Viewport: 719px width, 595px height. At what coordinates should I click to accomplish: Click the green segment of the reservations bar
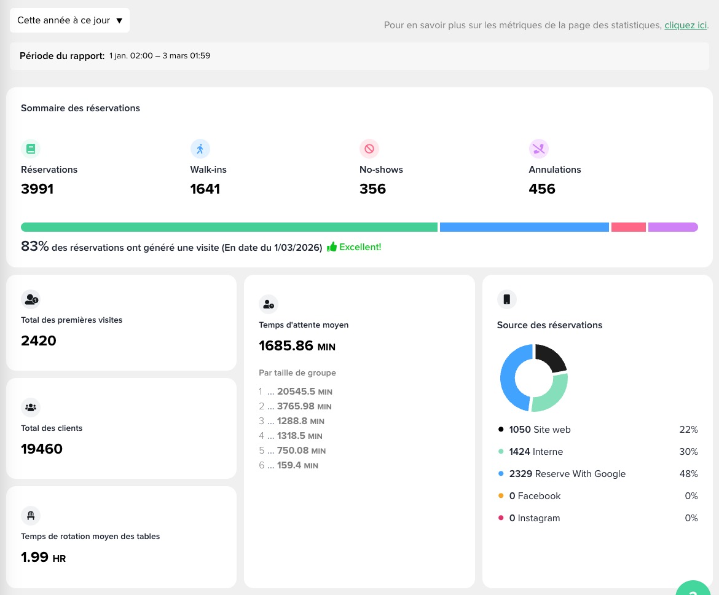(x=229, y=227)
